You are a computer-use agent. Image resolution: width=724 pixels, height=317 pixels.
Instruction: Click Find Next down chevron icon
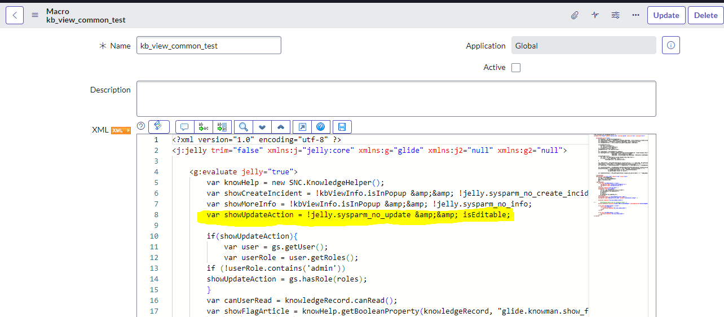(x=262, y=126)
